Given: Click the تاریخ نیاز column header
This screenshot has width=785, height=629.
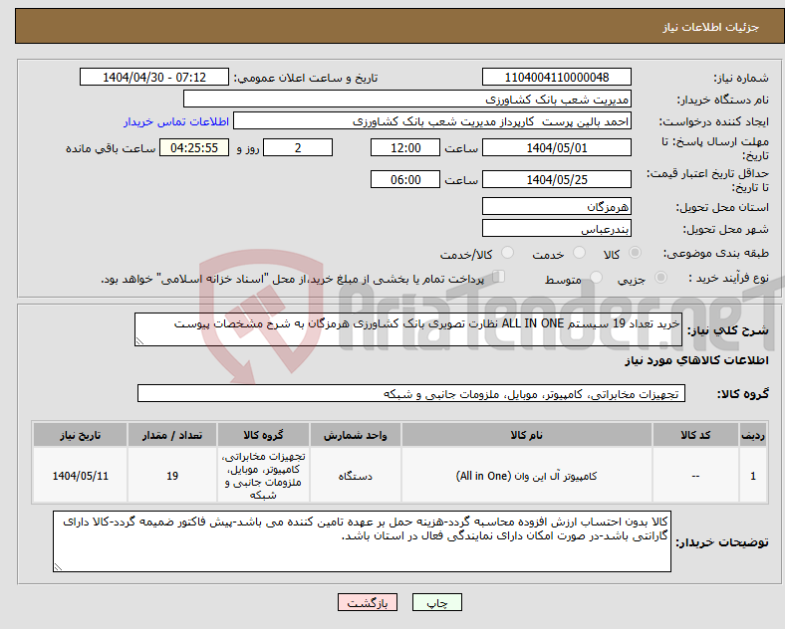Looking at the screenshot, I should click(x=80, y=435).
